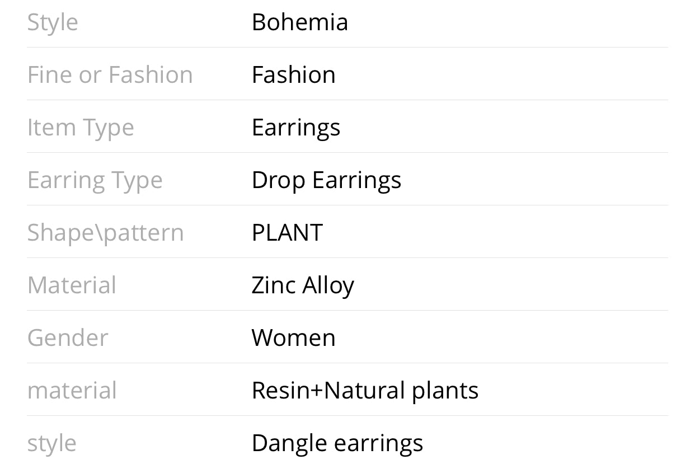695x464 pixels.
Task: Select the Drop Earrings value
Action: pyautogui.click(x=327, y=181)
